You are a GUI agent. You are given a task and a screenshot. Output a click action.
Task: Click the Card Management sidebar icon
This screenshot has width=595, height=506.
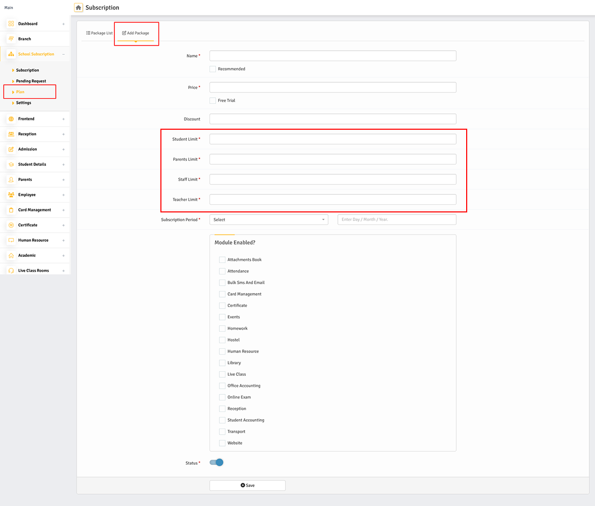(10, 210)
